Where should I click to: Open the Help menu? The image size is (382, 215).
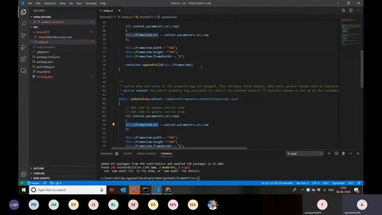click(103, 4)
